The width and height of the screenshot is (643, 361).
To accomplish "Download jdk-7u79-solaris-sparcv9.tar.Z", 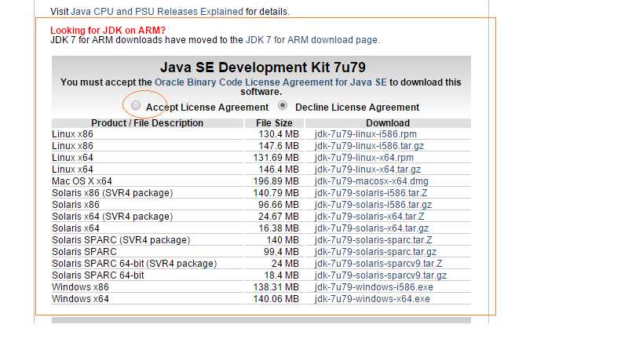I will [378, 264].
